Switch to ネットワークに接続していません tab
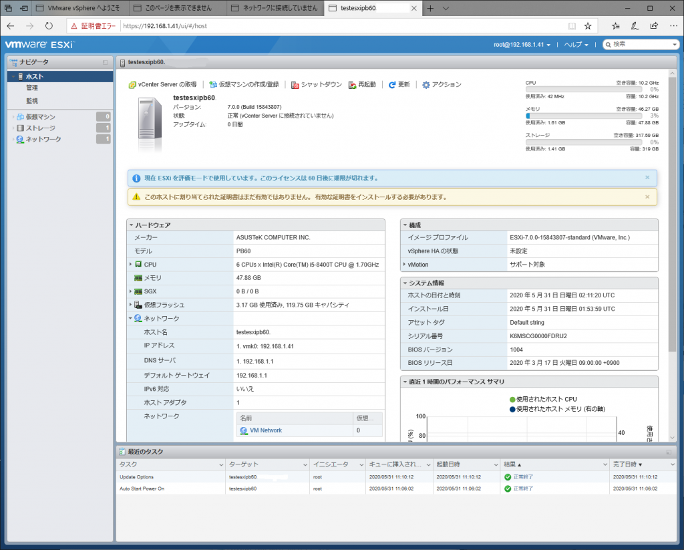 276,8
